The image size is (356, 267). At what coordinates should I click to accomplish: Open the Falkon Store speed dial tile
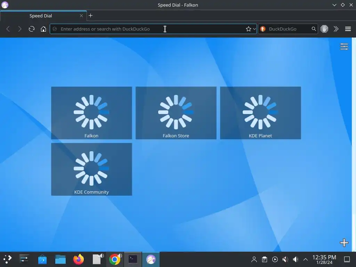pyautogui.click(x=176, y=113)
